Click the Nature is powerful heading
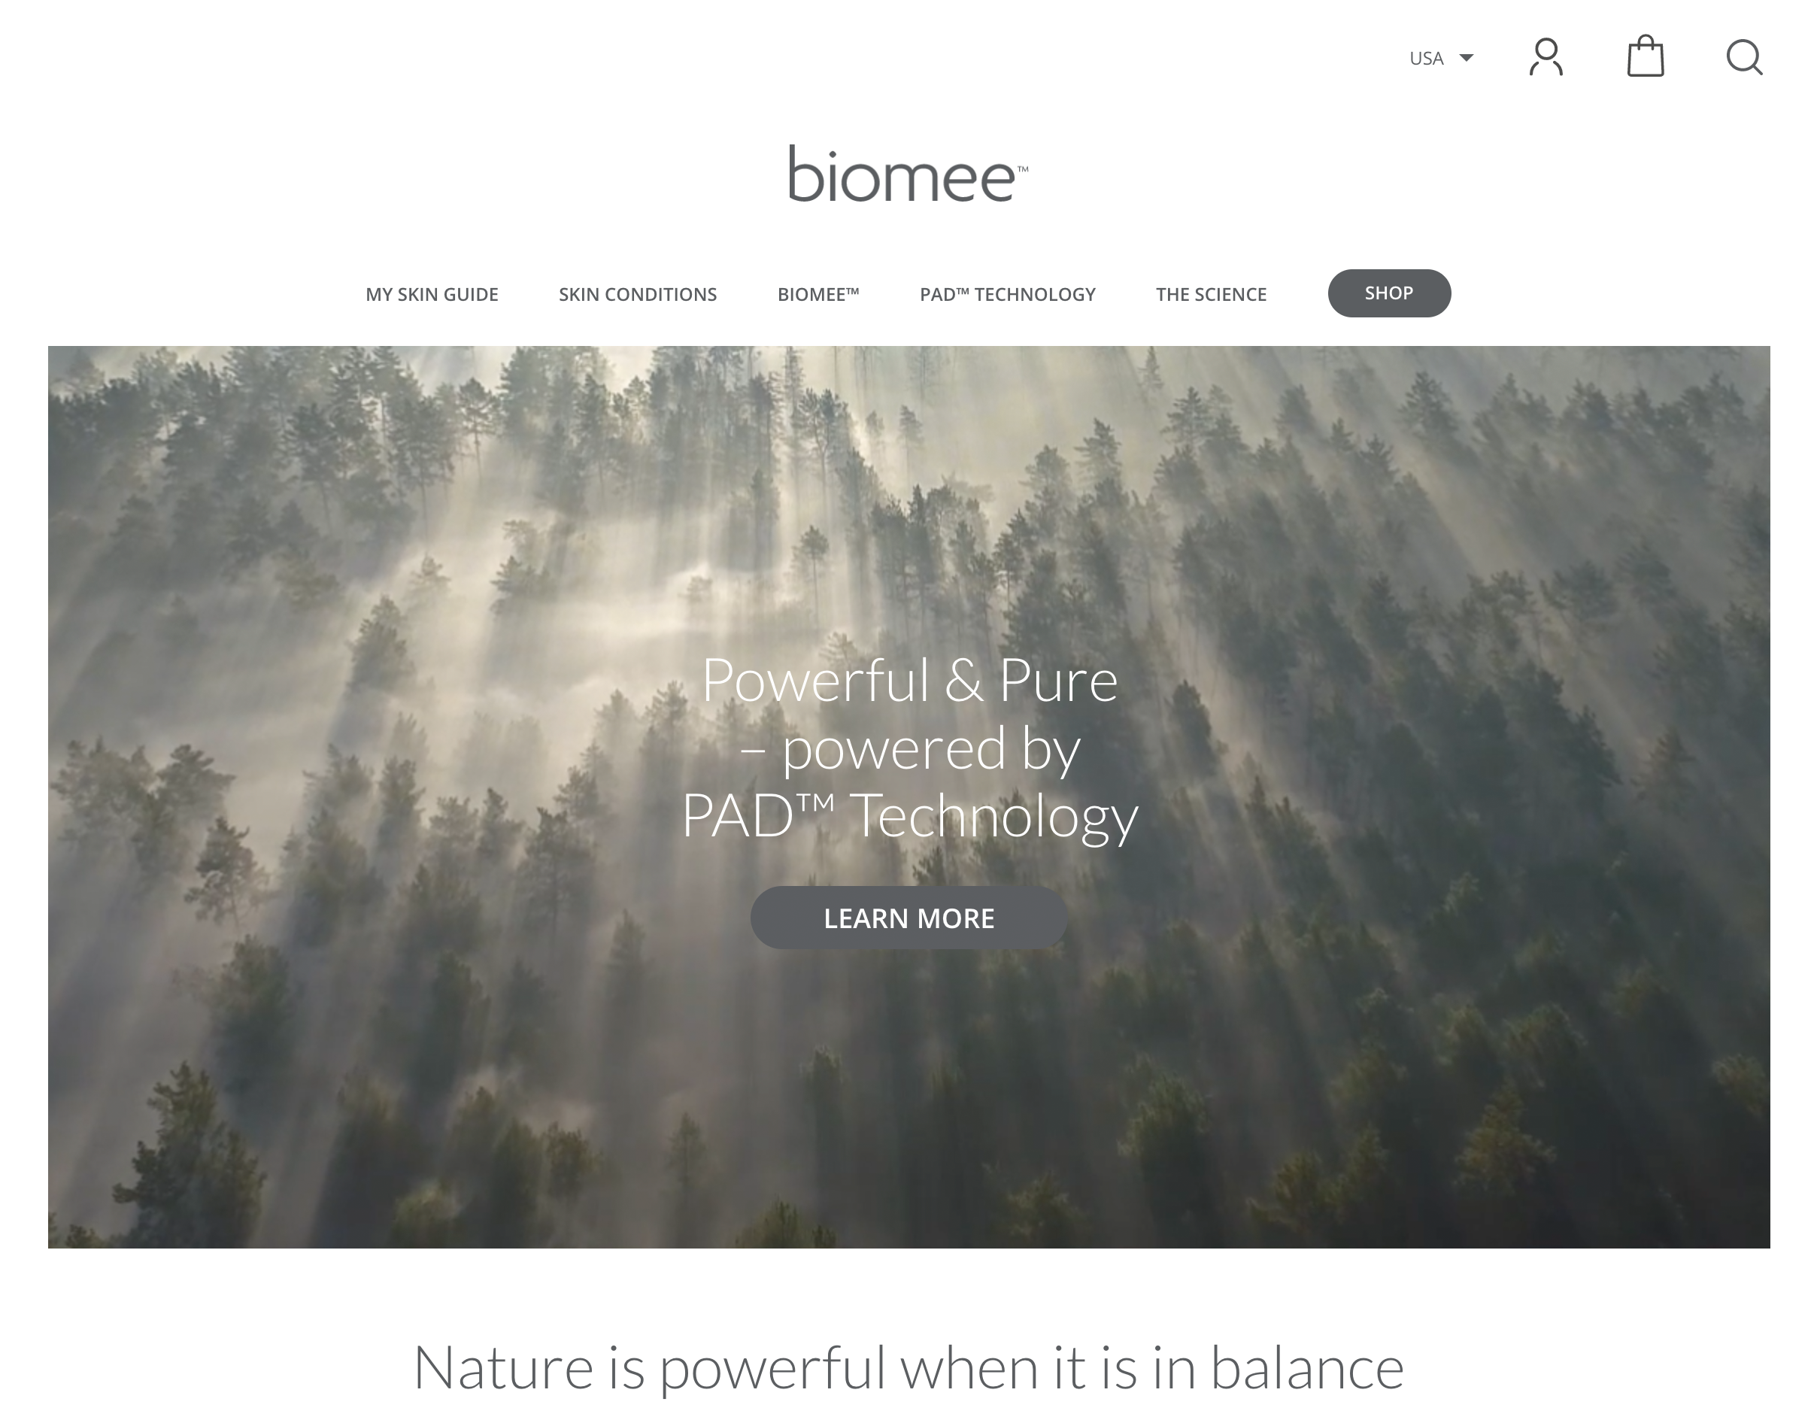 tap(909, 1367)
